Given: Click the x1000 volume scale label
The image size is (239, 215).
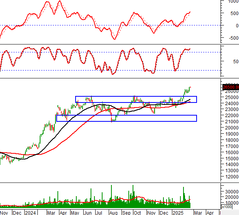Looking at the screenshot, I should click(x=227, y=207).
